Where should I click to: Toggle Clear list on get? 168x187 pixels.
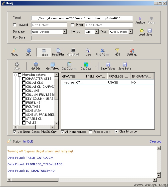[x=116, y=131]
